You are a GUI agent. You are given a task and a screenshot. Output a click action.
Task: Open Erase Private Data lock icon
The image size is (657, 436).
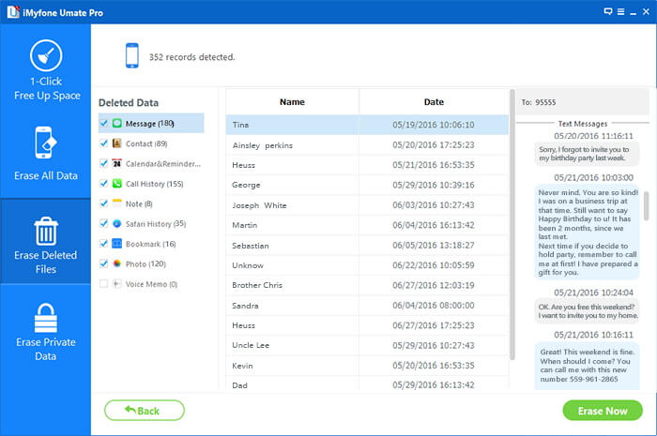click(x=46, y=318)
